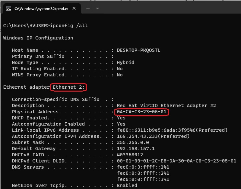Click the 'ipconfig /all' command text
The image size is (241, 189).
click(x=69, y=26)
